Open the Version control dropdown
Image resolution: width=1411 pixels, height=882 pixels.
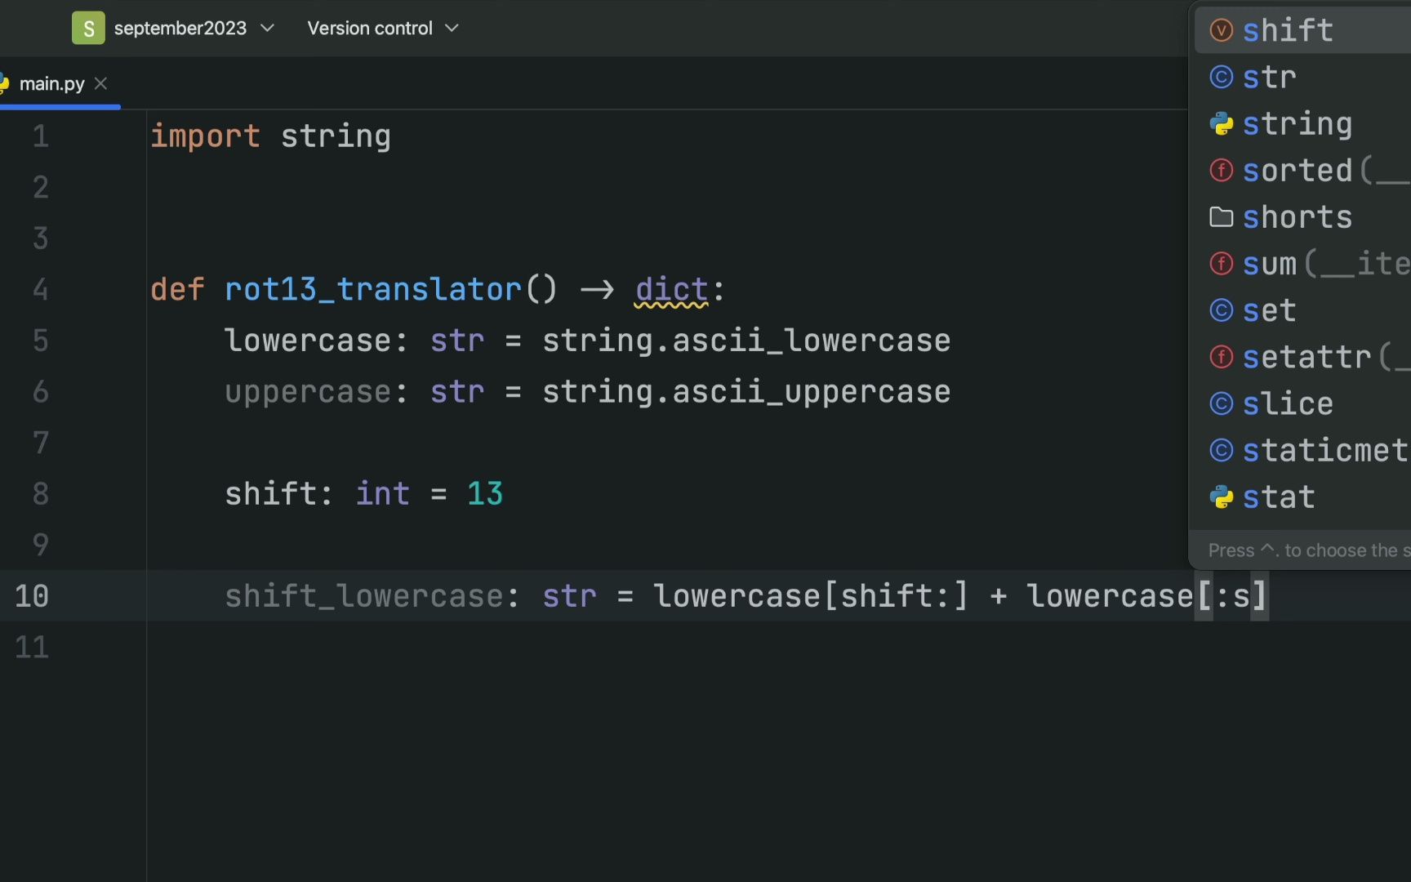coord(382,29)
